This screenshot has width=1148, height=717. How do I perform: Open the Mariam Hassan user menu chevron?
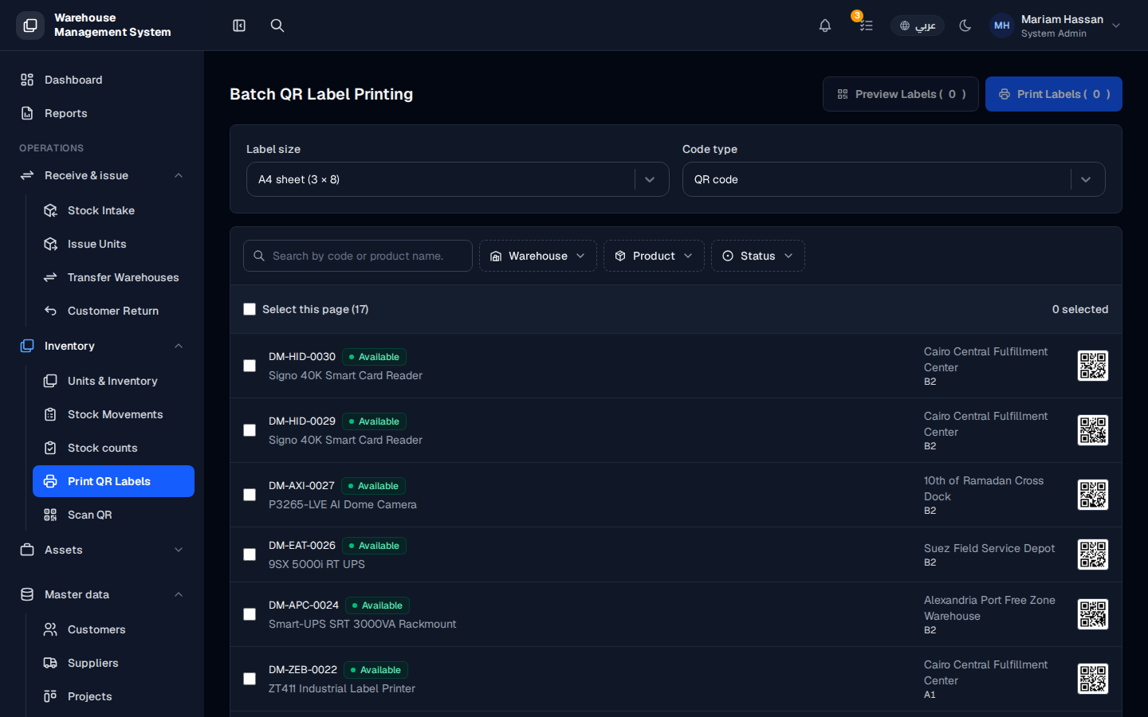pyautogui.click(x=1116, y=25)
